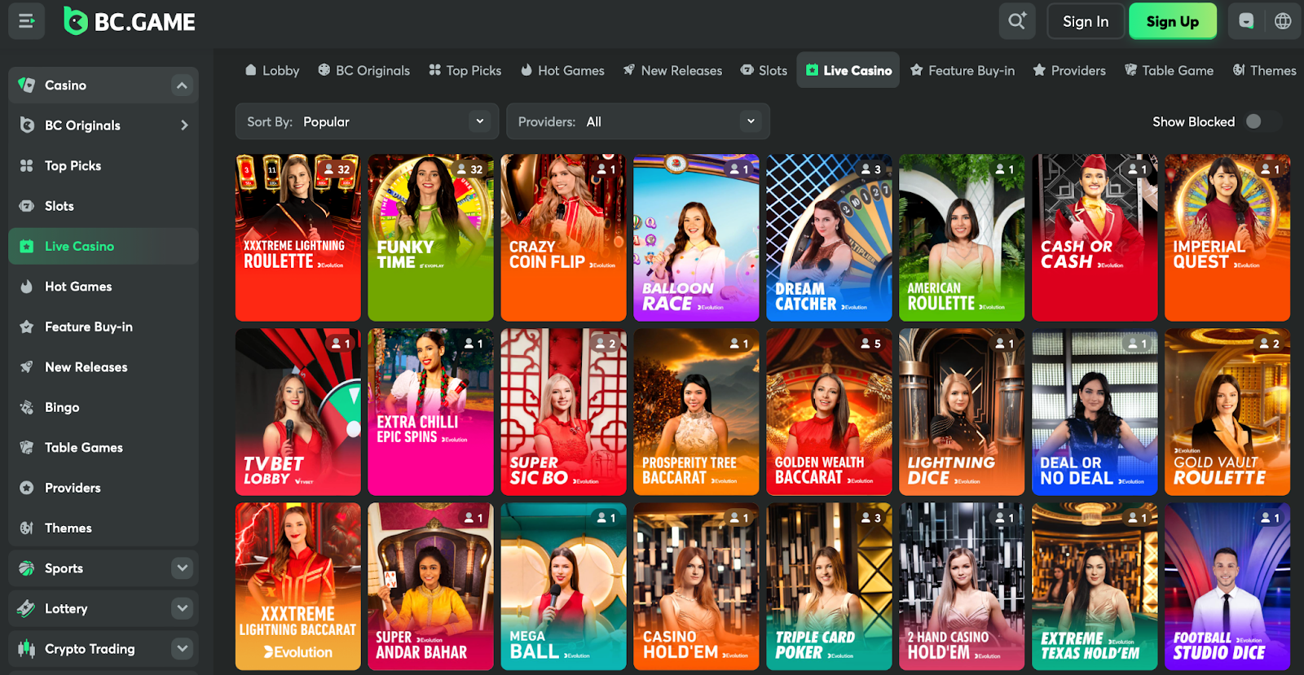1304x675 pixels.
Task: Click the Bingo sidebar icon
Action: coord(27,407)
